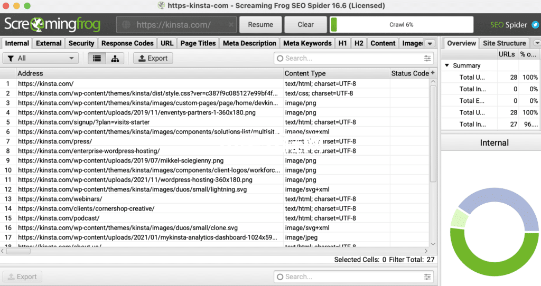
Task: Click the funnel filter icon
Action: click(x=11, y=58)
